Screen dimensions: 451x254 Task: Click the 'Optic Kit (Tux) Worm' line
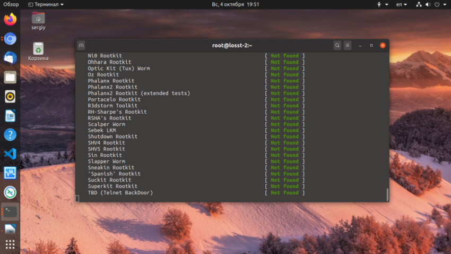119,68
